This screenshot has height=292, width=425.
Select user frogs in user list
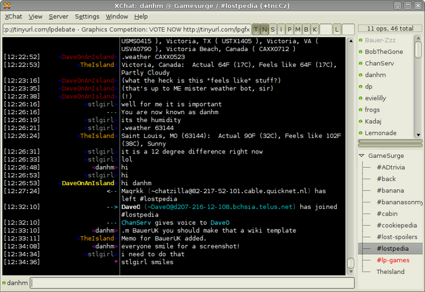click(372, 110)
